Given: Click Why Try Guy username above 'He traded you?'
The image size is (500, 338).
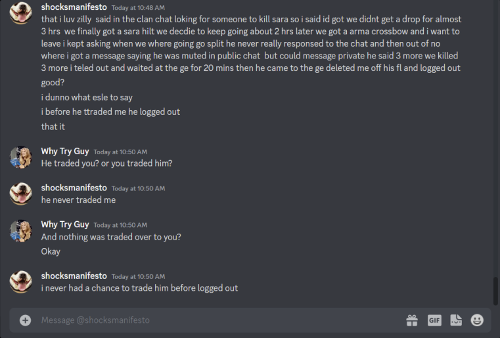Looking at the screenshot, I should point(65,152).
